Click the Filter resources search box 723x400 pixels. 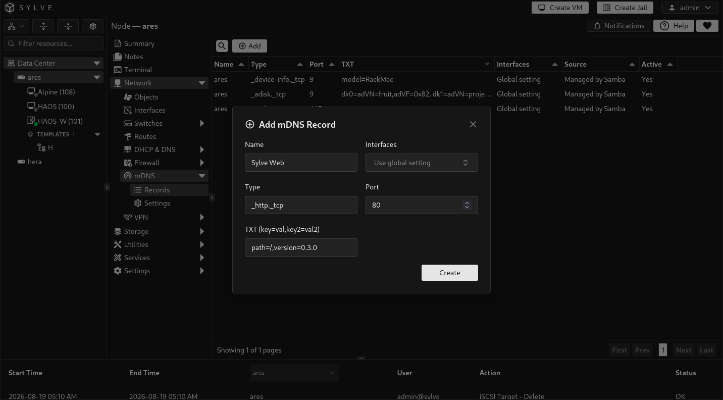pos(54,43)
